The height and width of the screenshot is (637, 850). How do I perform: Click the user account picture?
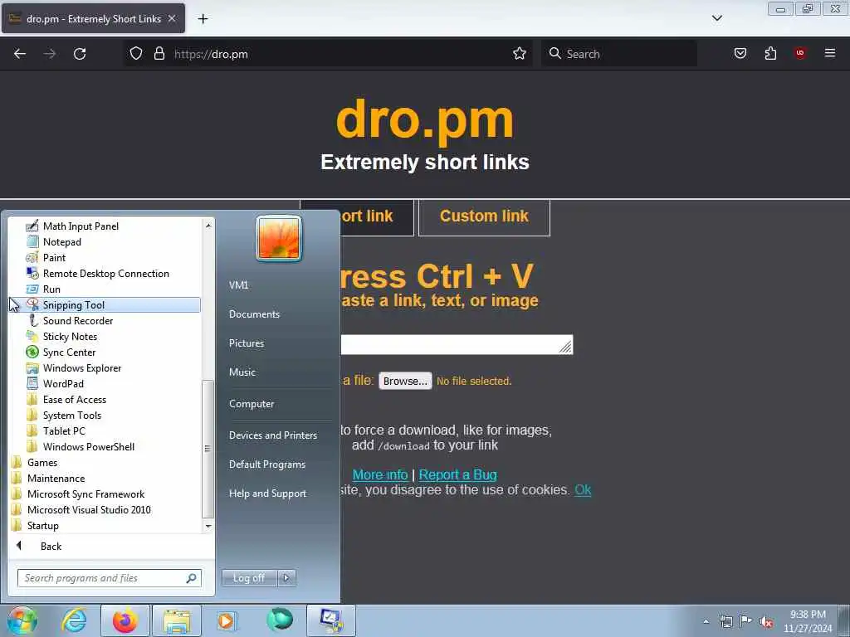pos(279,238)
